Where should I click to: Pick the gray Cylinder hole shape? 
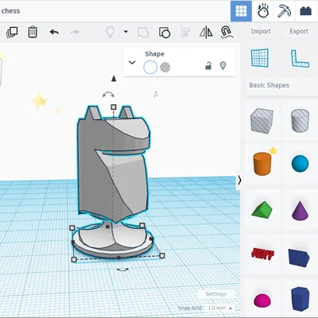pos(300,120)
